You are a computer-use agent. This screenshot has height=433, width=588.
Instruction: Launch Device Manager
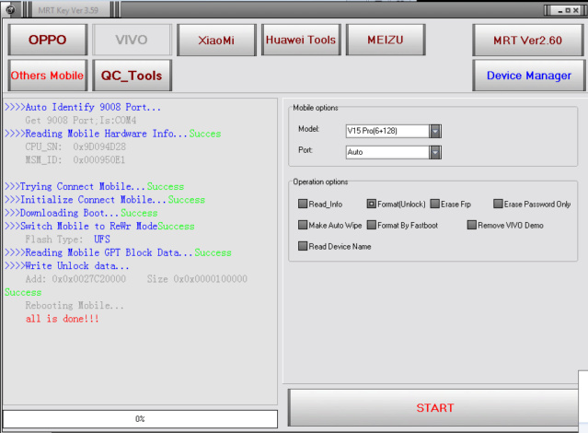pos(529,76)
